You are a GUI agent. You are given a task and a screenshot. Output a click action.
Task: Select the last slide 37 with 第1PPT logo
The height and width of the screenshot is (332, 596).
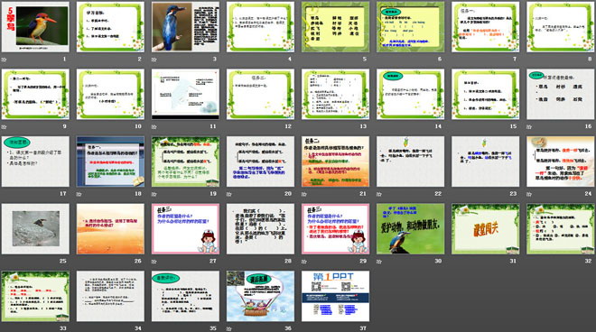click(335, 296)
